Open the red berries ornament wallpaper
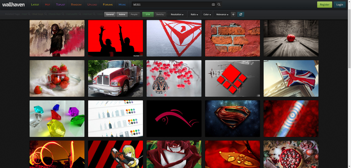Viewport: 351px width, 168px height. click(174, 78)
